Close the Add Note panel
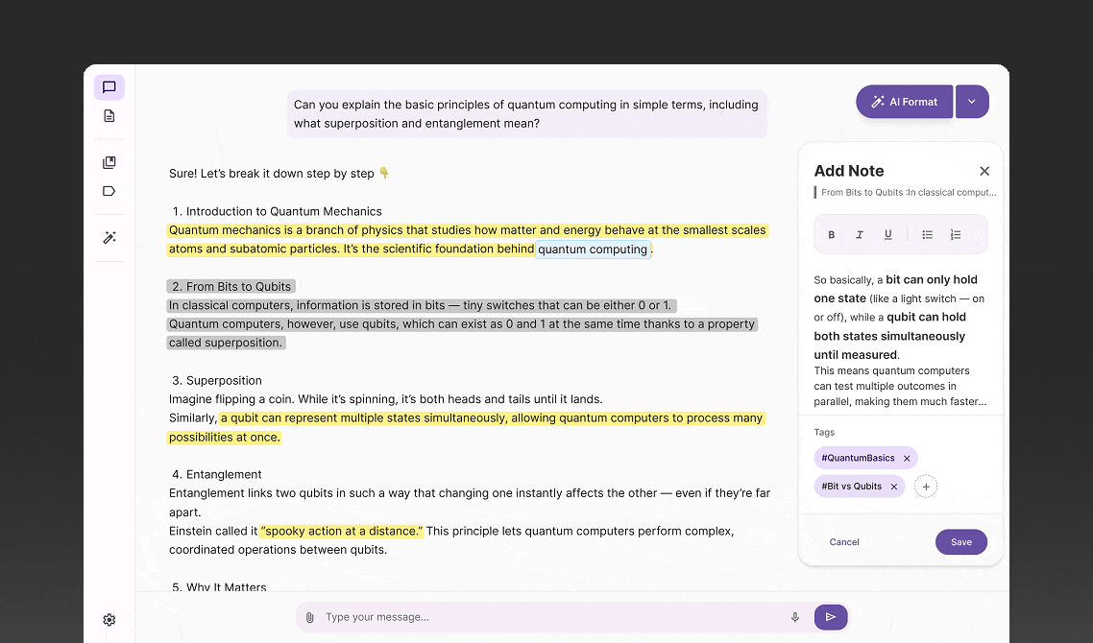Viewport: 1093px width, 643px height. [x=984, y=171]
